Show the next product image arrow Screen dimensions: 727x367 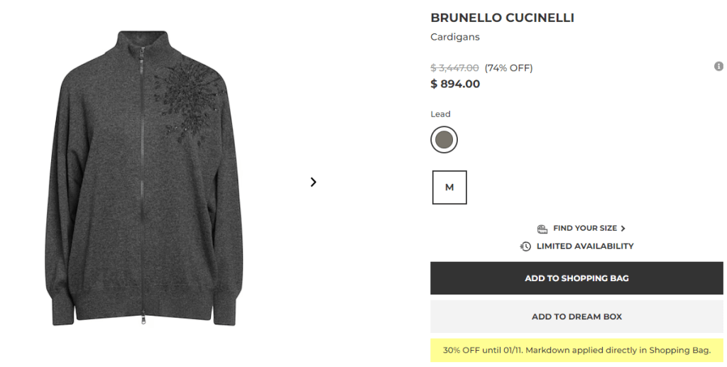(x=313, y=182)
